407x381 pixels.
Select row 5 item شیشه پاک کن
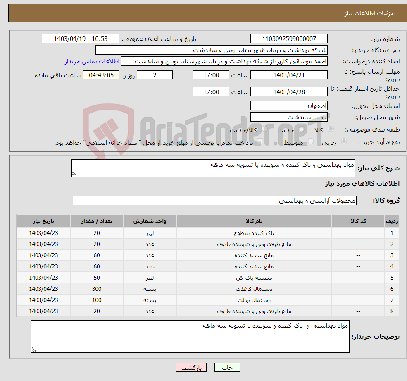254,278
